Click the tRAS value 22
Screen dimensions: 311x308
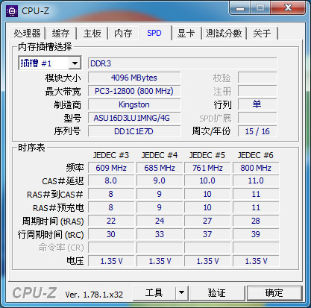pyautogui.click(x=111, y=221)
